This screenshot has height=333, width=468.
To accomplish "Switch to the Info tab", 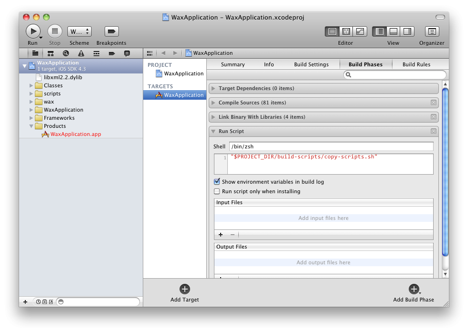I will click(269, 64).
